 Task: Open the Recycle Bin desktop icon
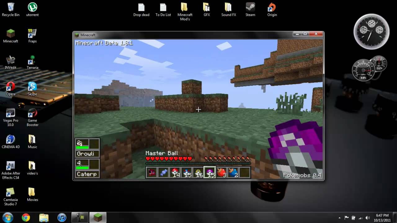point(11,9)
